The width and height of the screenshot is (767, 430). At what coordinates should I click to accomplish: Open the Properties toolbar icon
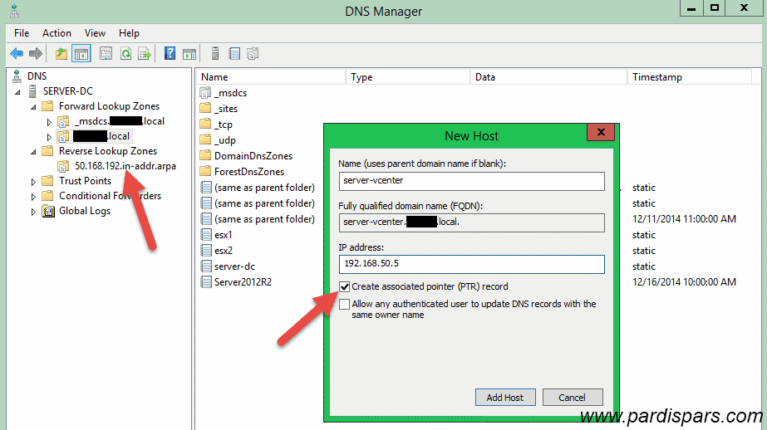pos(106,54)
